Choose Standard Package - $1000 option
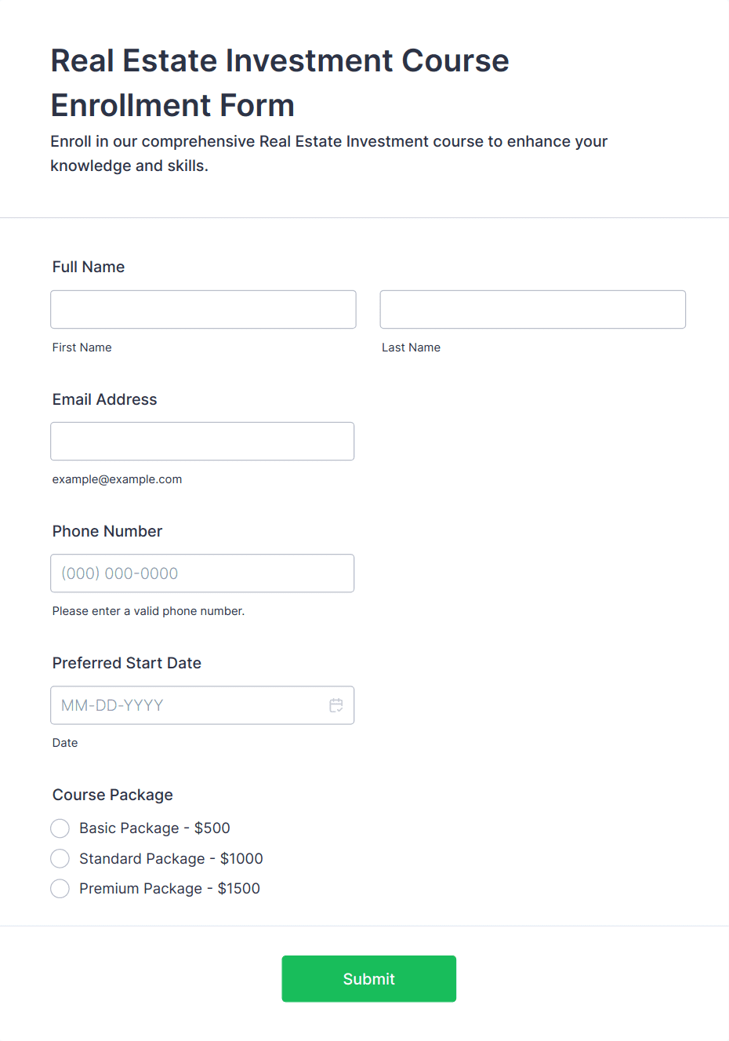Screen dimensions: 729x1041 pos(60,859)
